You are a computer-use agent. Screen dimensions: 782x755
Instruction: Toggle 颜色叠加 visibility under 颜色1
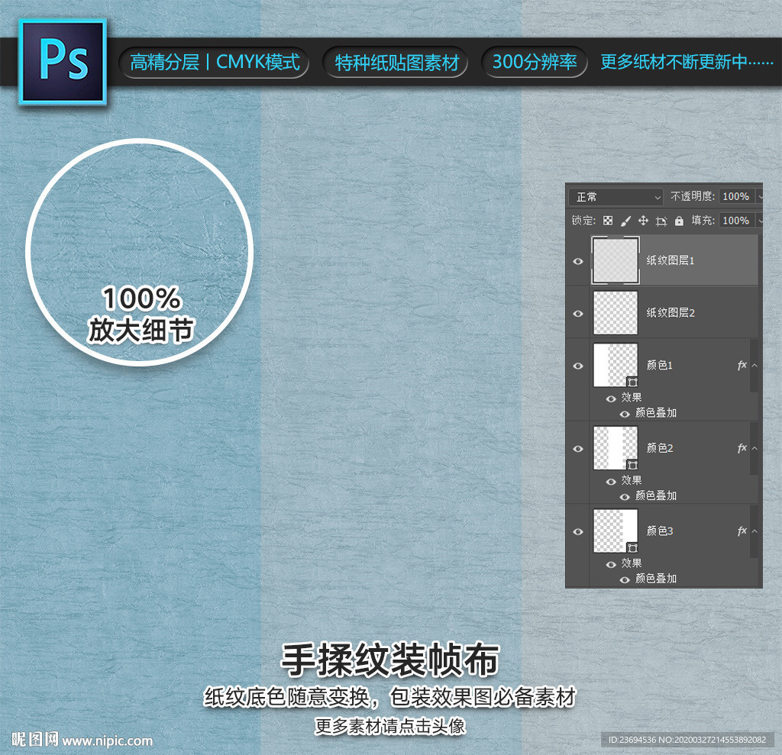[x=625, y=414]
